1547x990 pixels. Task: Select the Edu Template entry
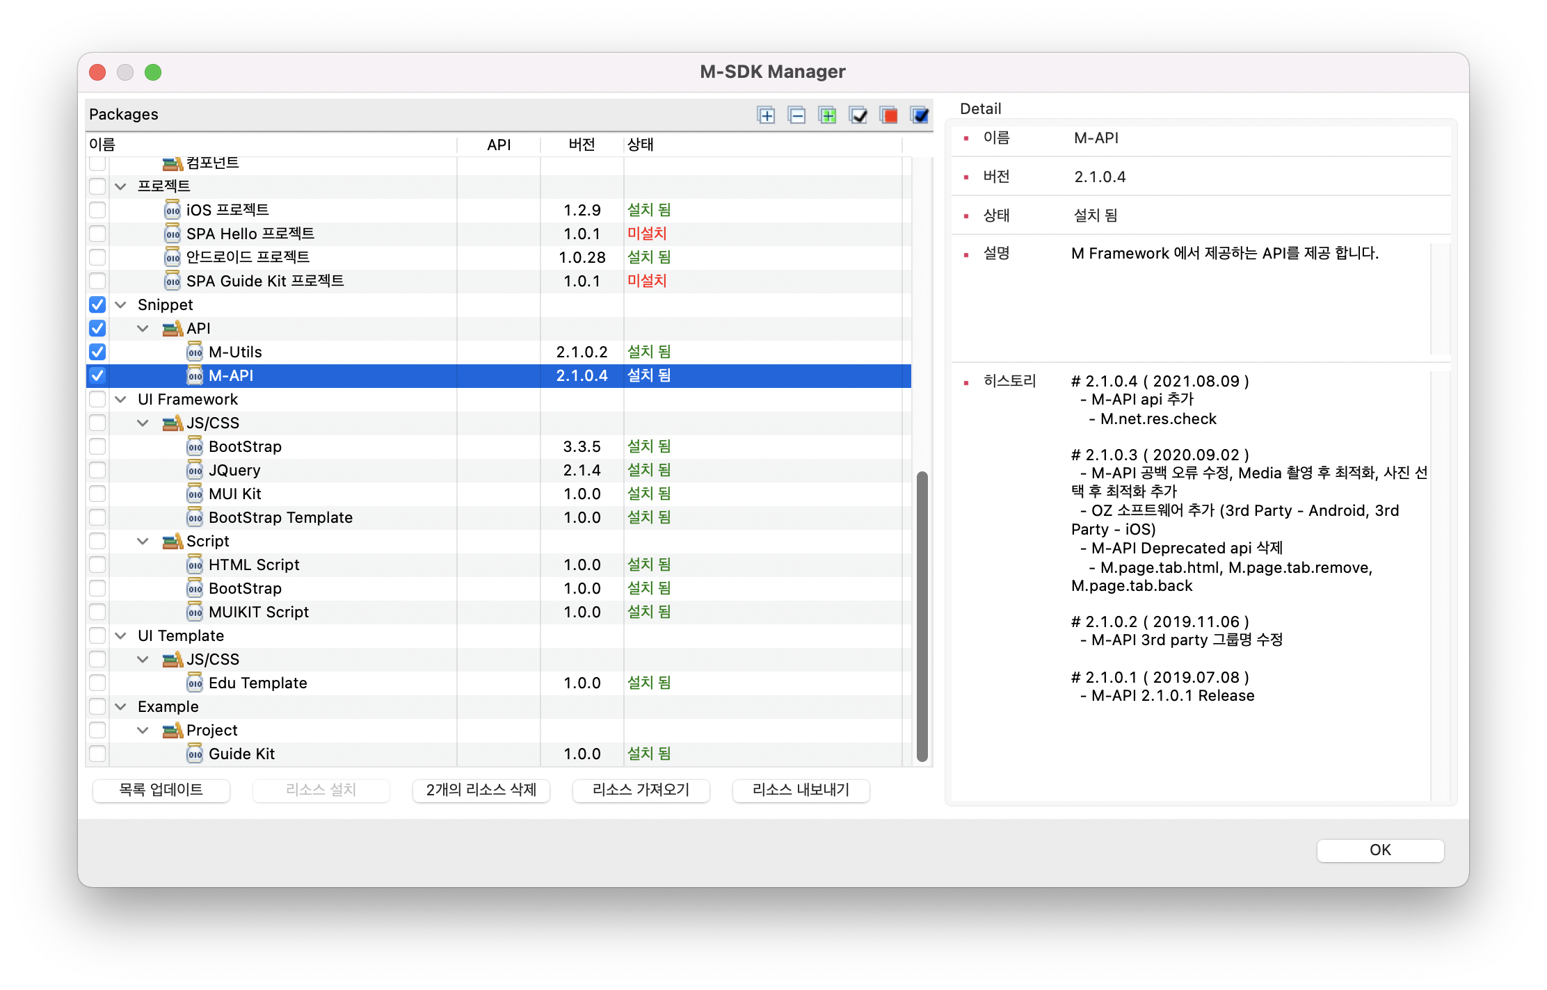coord(257,683)
